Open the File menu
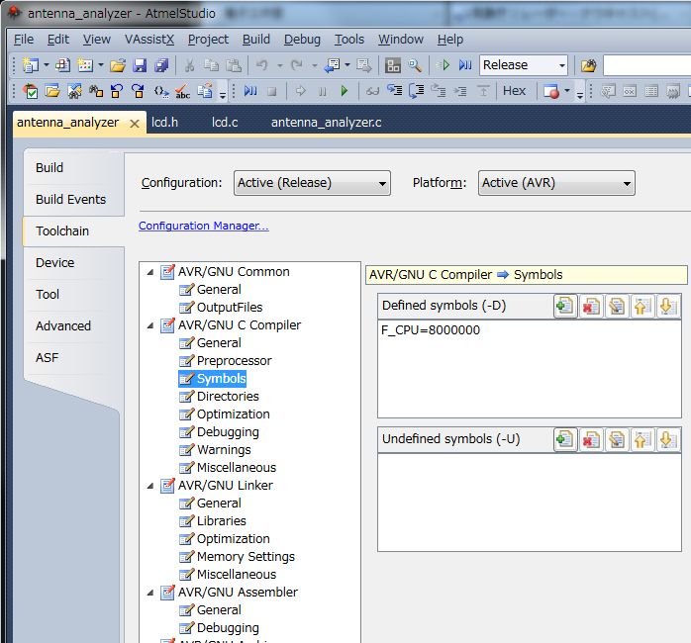This screenshot has height=643, width=691. 24,40
